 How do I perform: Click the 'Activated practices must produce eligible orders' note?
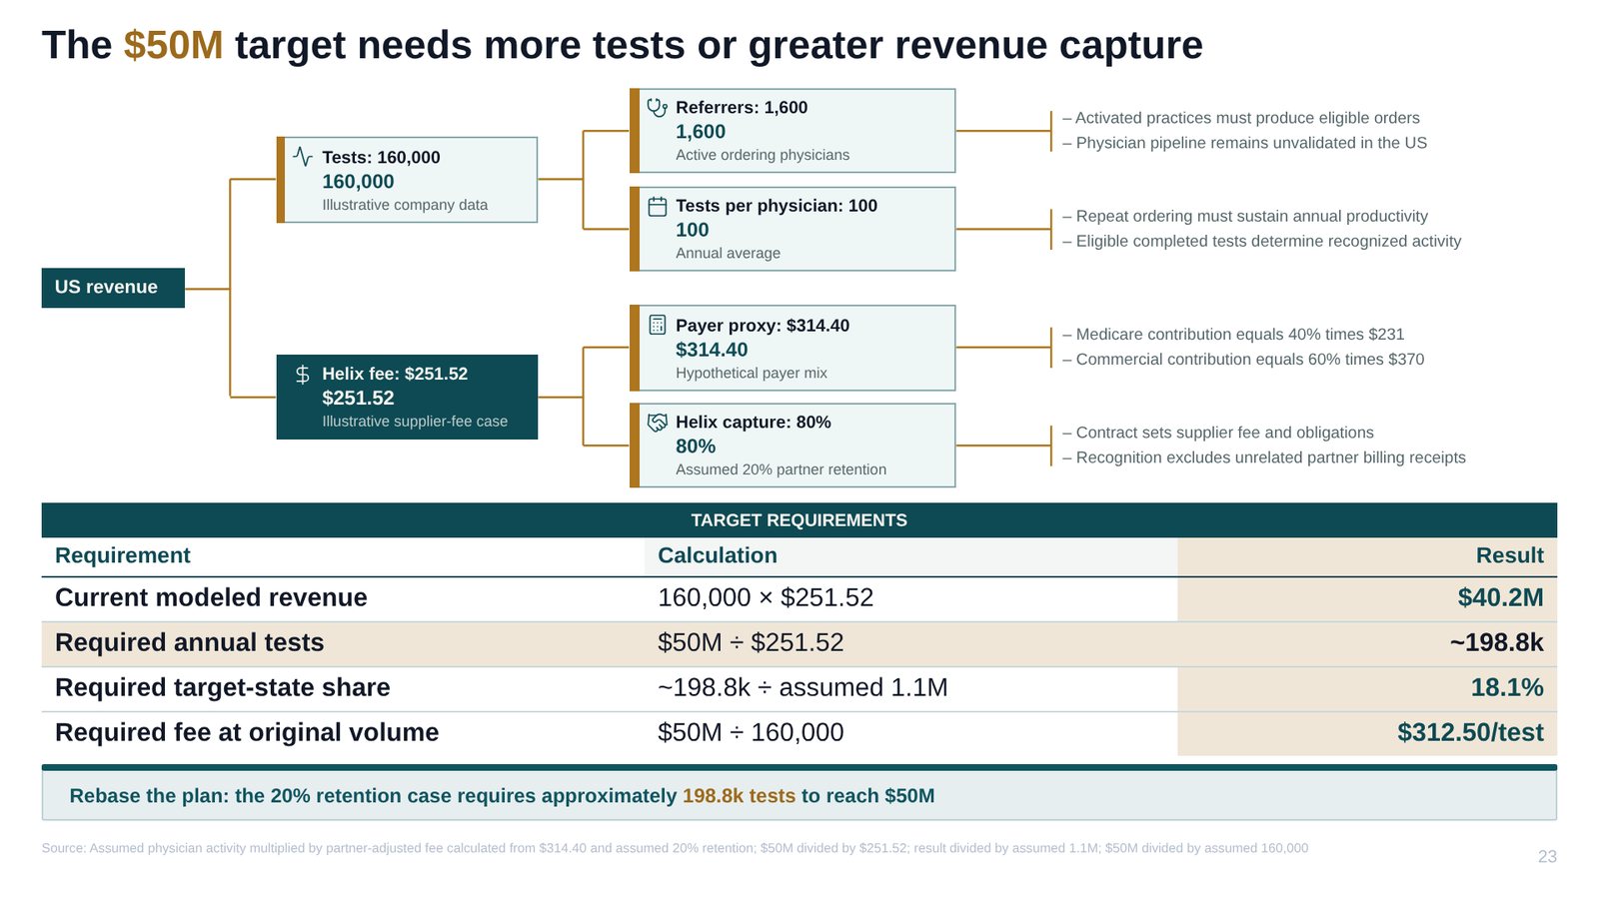pyautogui.click(x=1241, y=118)
